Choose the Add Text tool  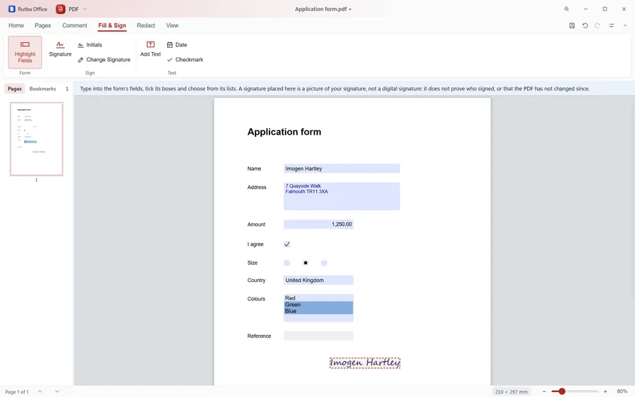tap(150, 49)
